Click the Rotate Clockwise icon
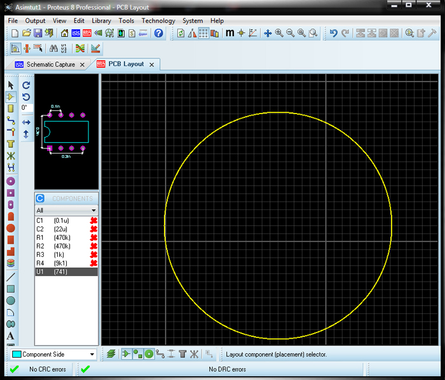 pyautogui.click(x=26, y=85)
